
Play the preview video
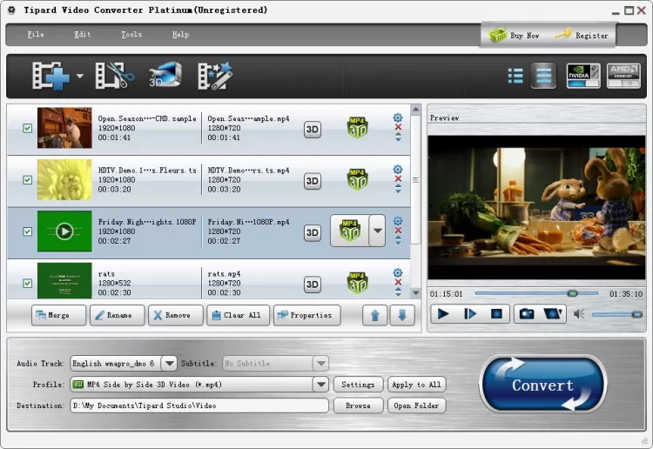coord(443,314)
